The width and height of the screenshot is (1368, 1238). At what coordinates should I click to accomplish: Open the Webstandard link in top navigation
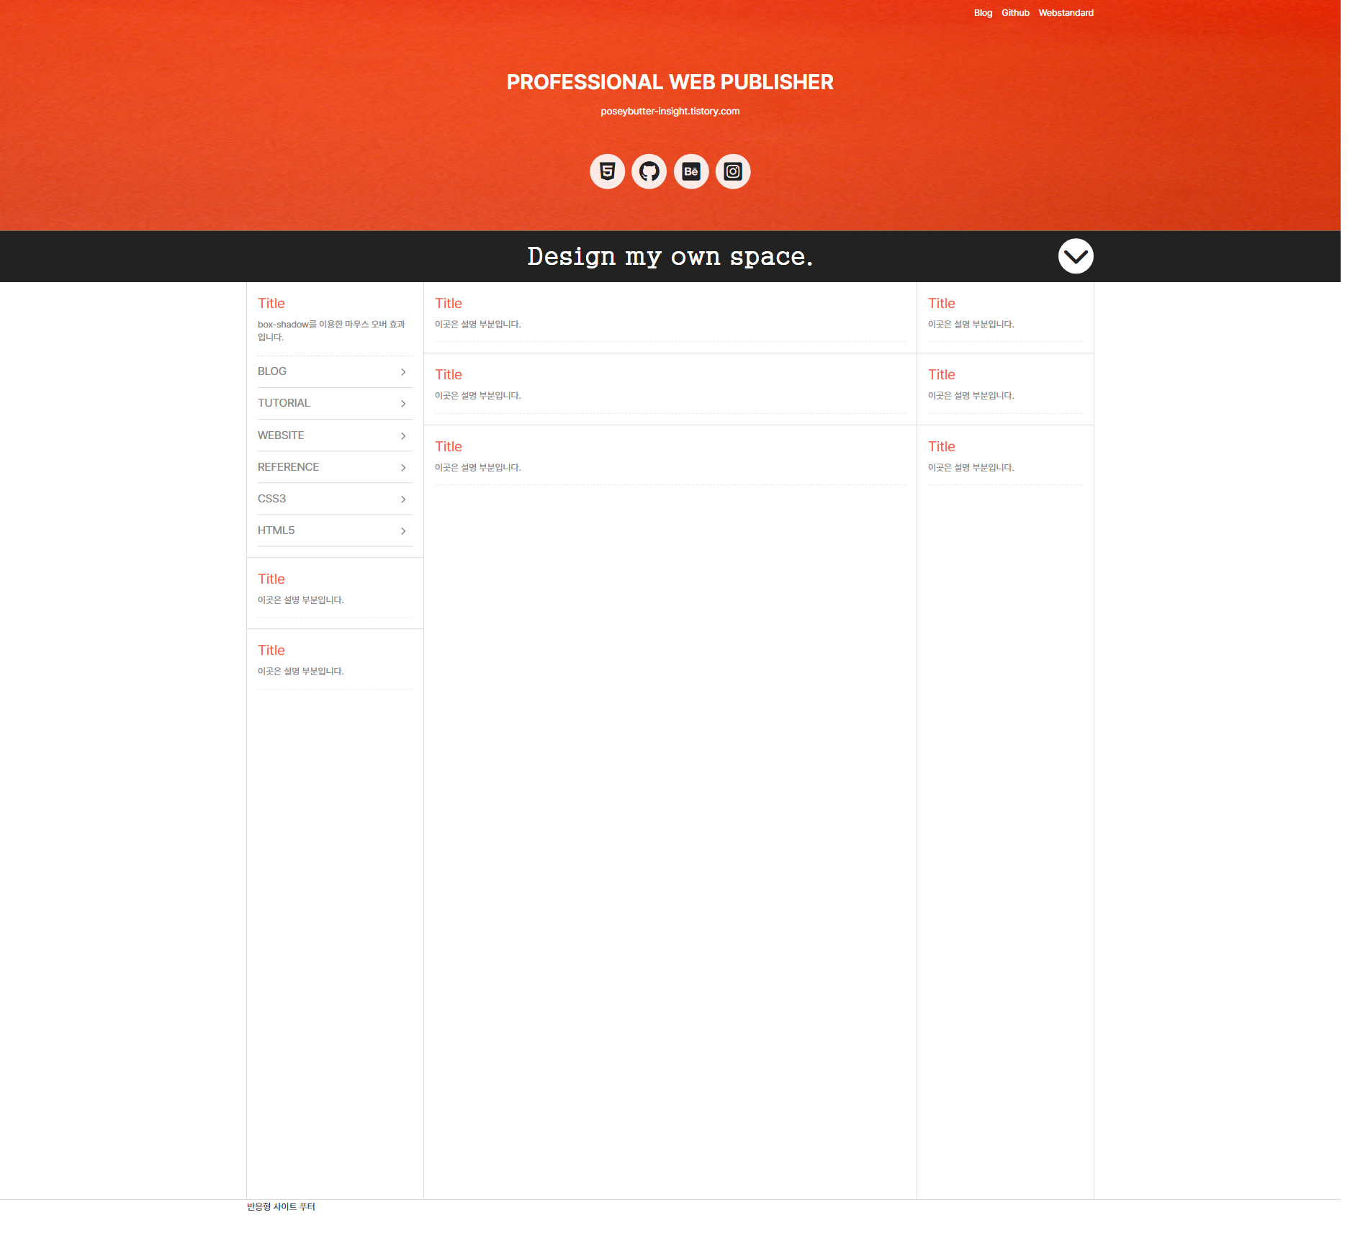pyautogui.click(x=1066, y=13)
